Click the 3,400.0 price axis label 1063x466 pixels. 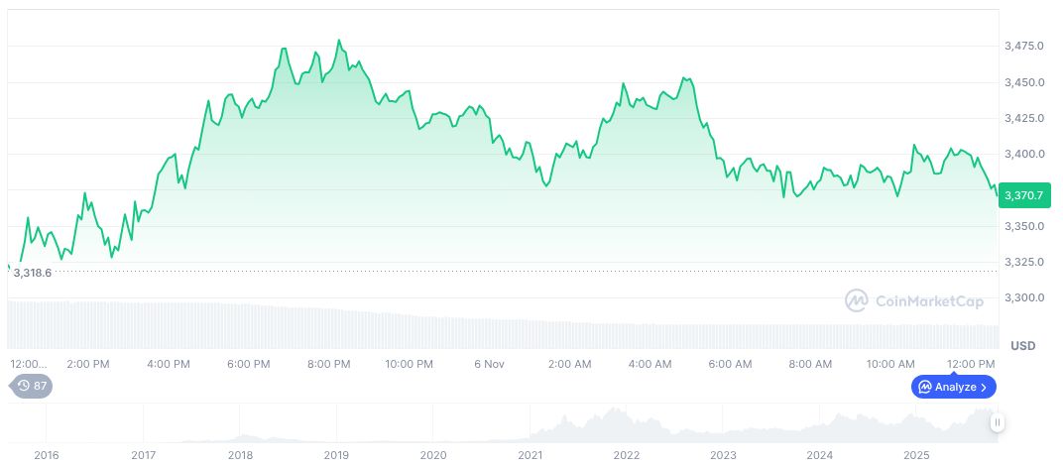pyautogui.click(x=1024, y=155)
